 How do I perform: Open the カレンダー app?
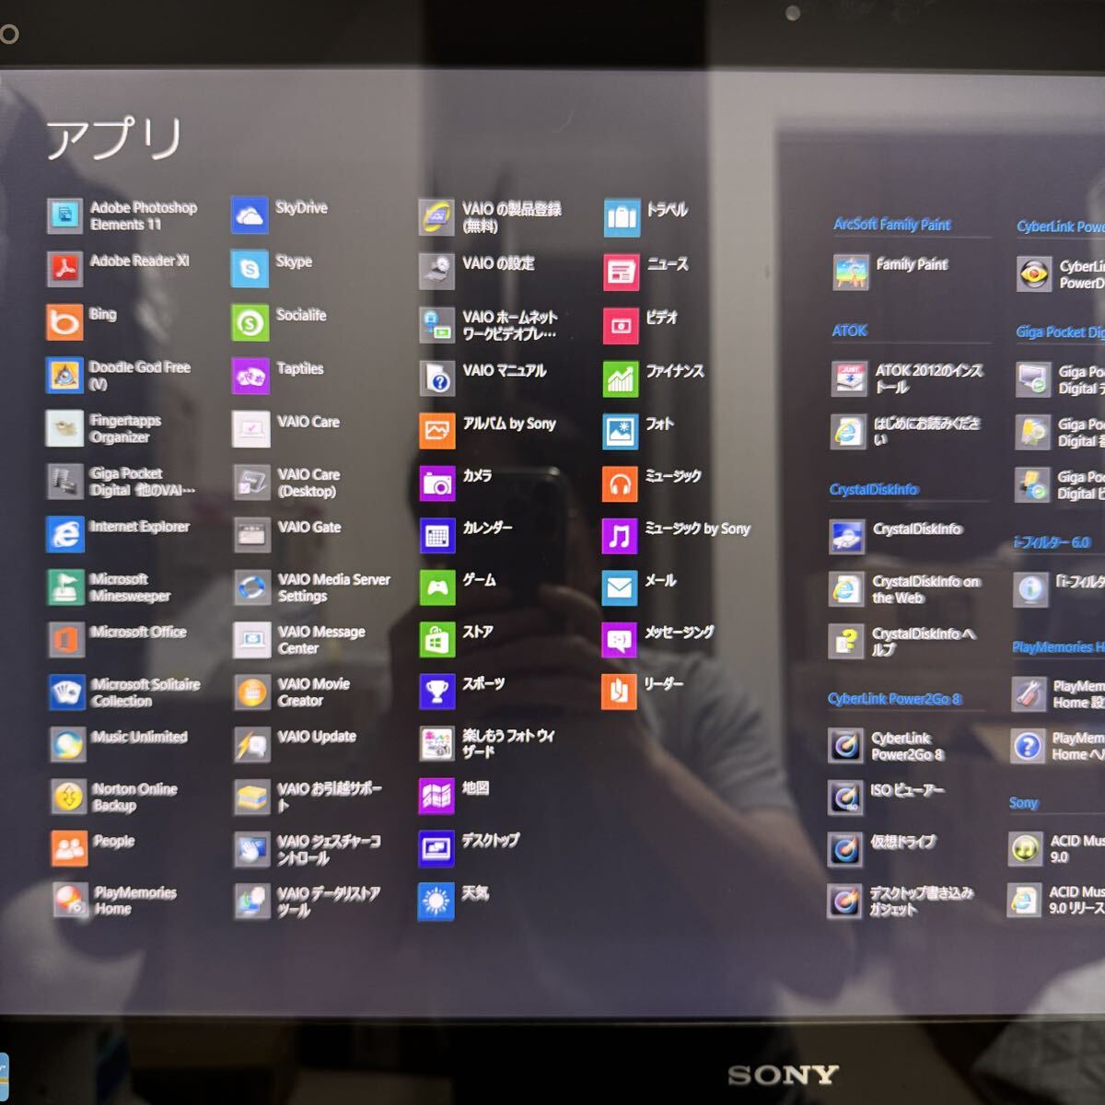[x=467, y=536]
